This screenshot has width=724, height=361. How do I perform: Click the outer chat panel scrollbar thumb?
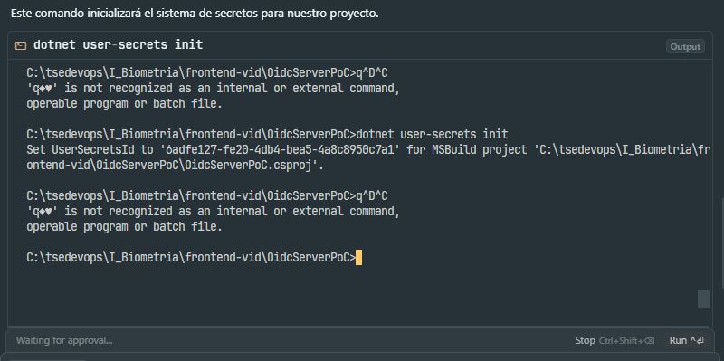coord(722,244)
